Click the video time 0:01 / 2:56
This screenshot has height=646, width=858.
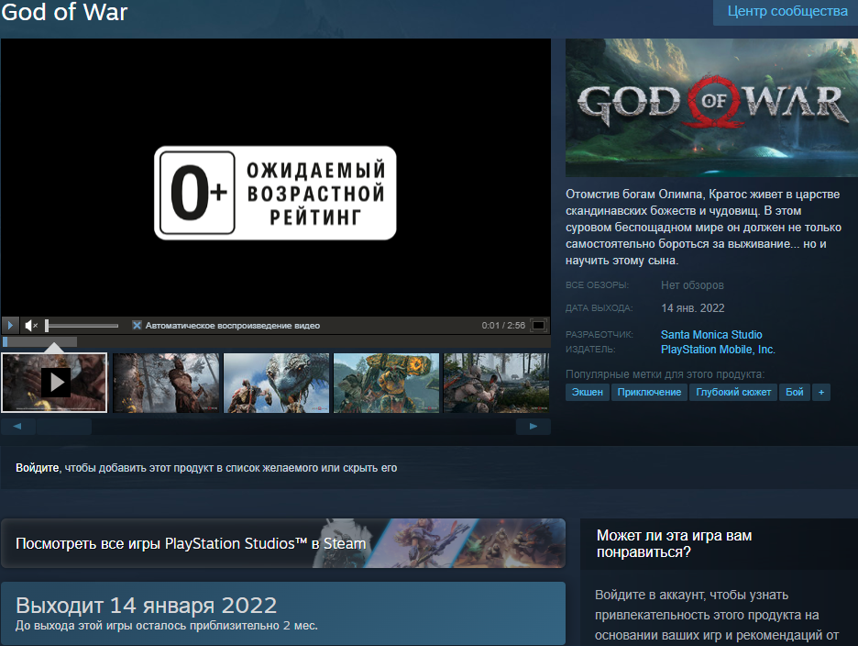(x=503, y=326)
